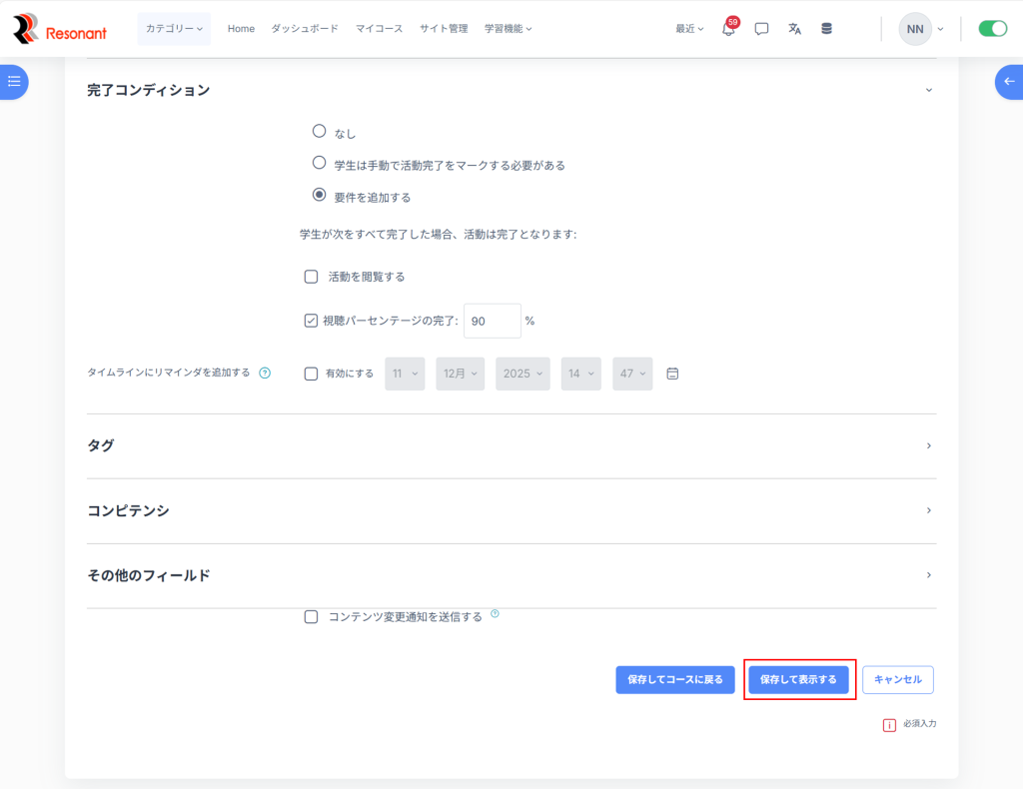Click 保存してコースに戻る button
Screen dimensions: 1023x789
(x=675, y=679)
